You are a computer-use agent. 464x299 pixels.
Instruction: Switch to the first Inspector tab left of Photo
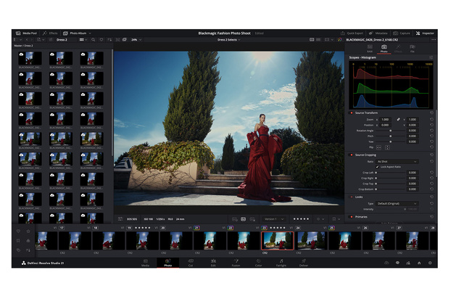coord(370,49)
